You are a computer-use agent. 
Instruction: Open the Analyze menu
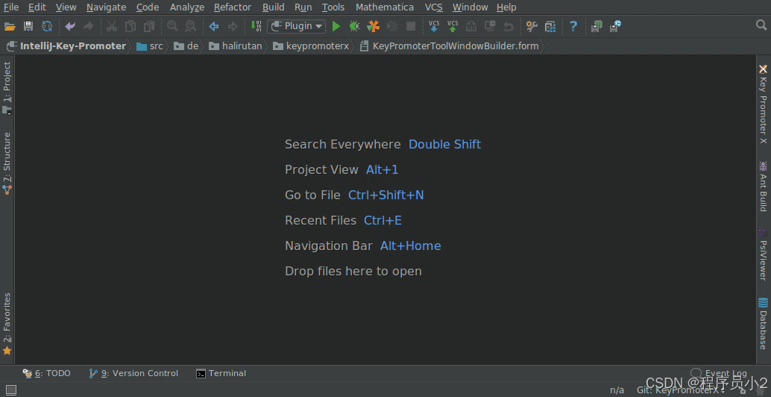pyautogui.click(x=187, y=7)
